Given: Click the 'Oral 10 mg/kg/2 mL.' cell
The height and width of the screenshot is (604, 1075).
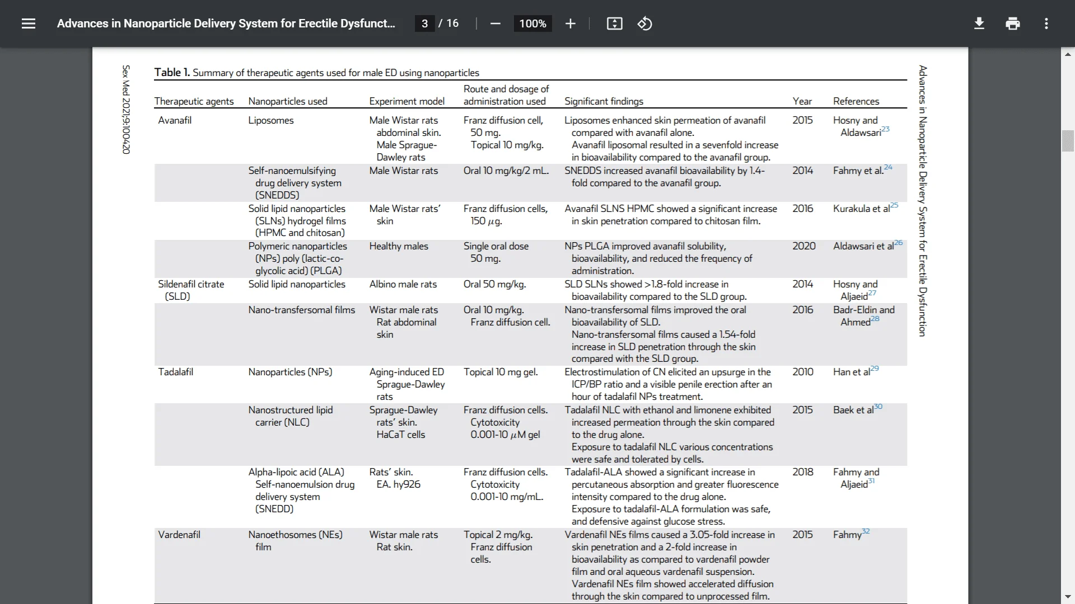Looking at the screenshot, I should click(x=506, y=171).
